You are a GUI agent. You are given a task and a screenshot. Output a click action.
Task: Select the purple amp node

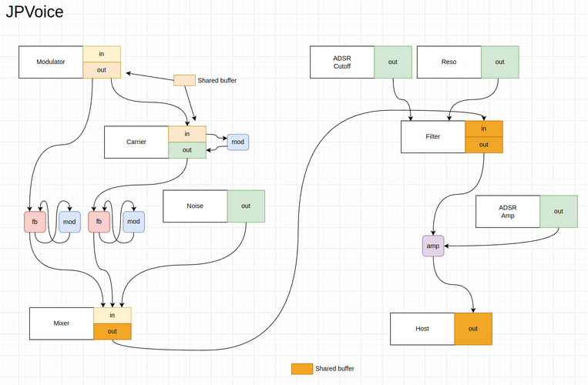tap(433, 246)
